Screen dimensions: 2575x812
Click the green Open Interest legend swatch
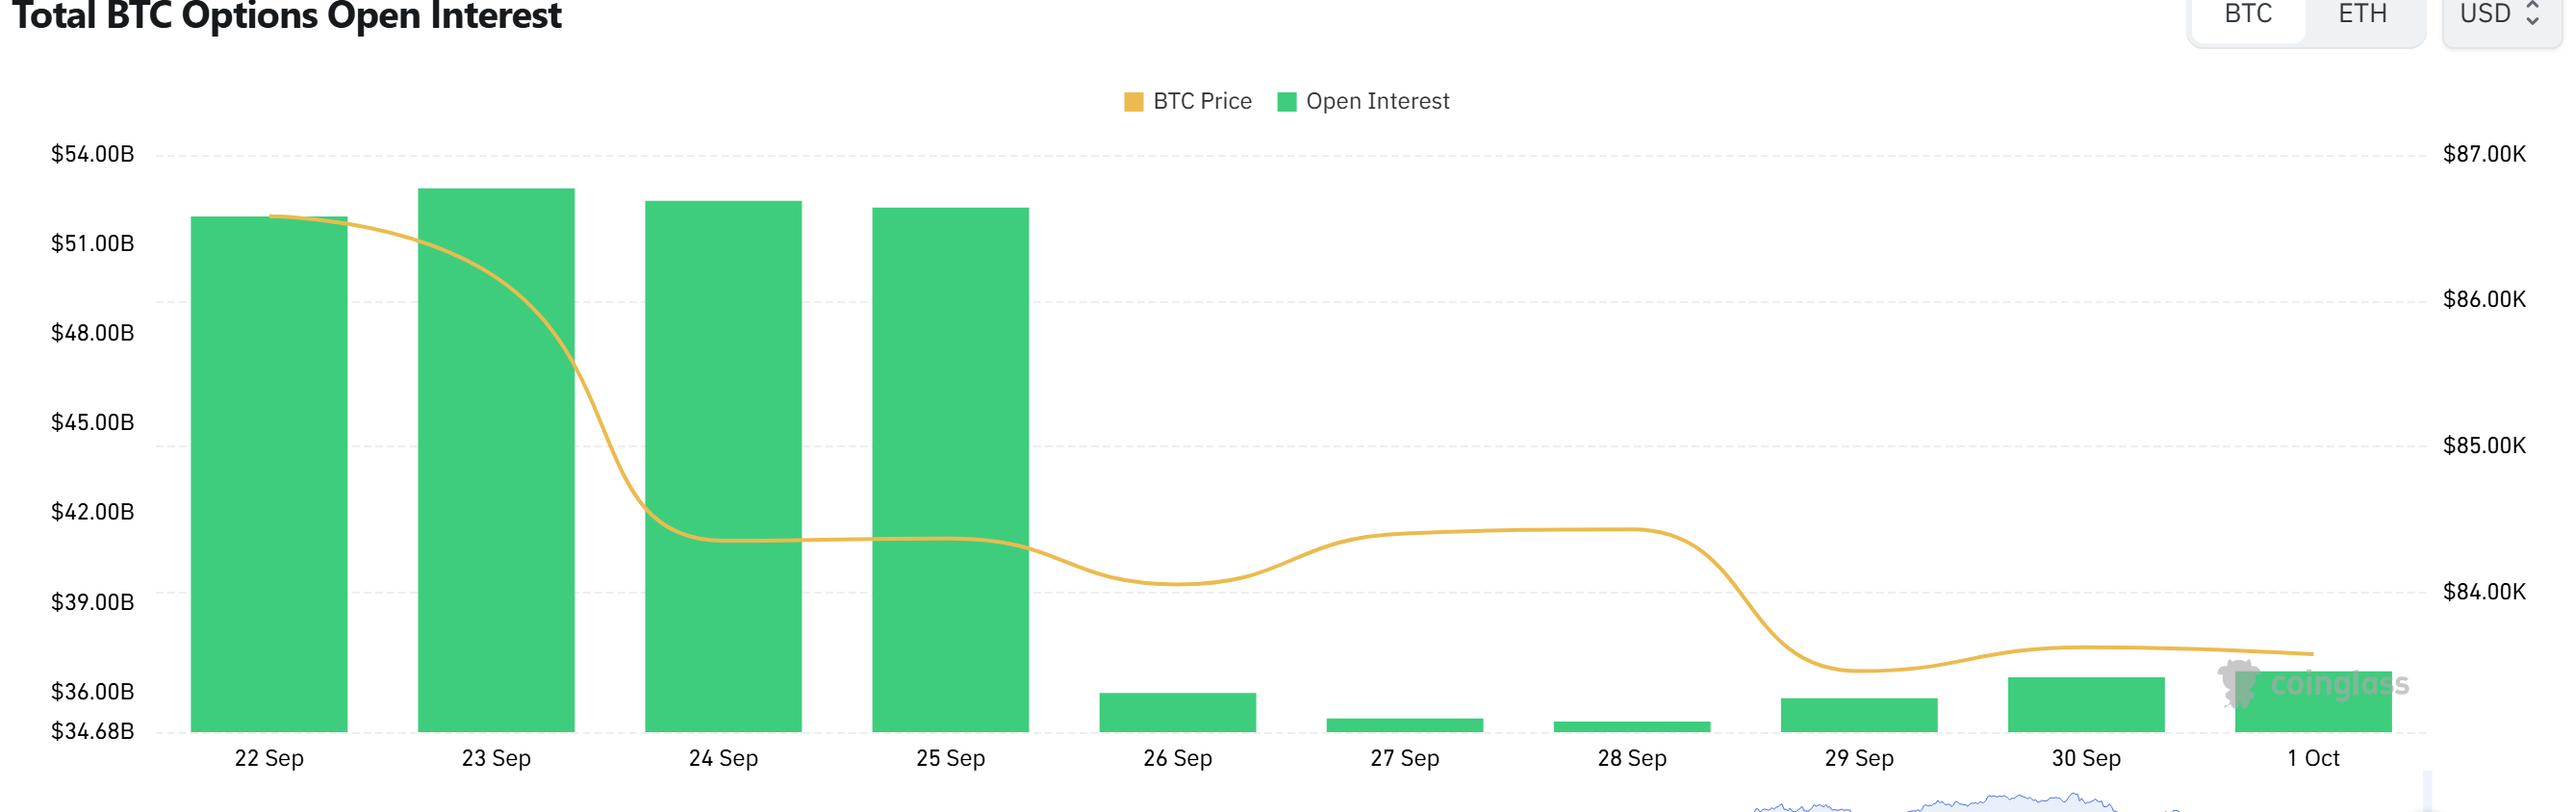click(1287, 102)
